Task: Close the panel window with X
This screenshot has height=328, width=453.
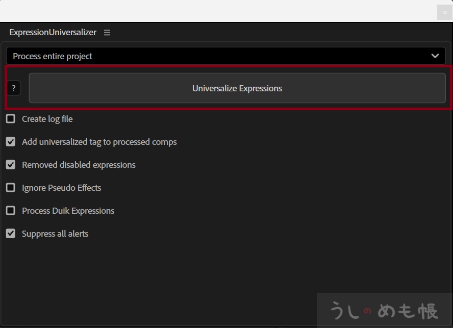Action: pos(444,12)
